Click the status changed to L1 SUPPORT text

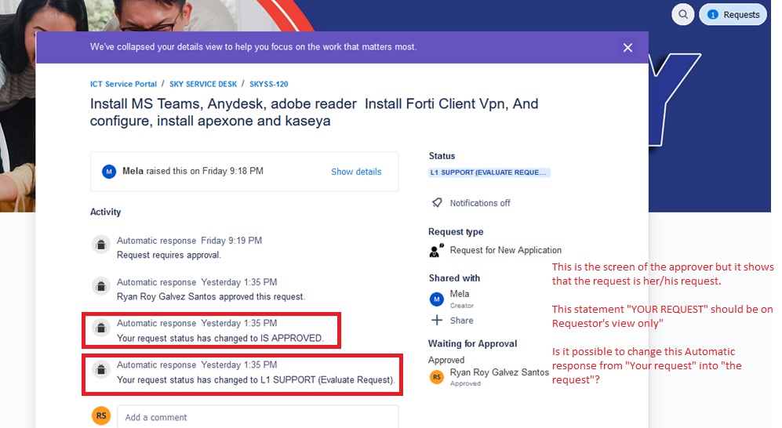(256, 380)
